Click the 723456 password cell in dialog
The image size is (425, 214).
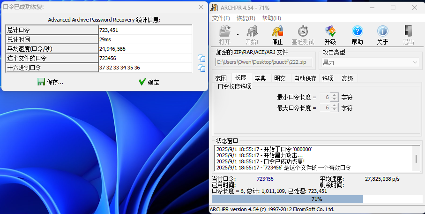pyautogui.click(x=145, y=58)
